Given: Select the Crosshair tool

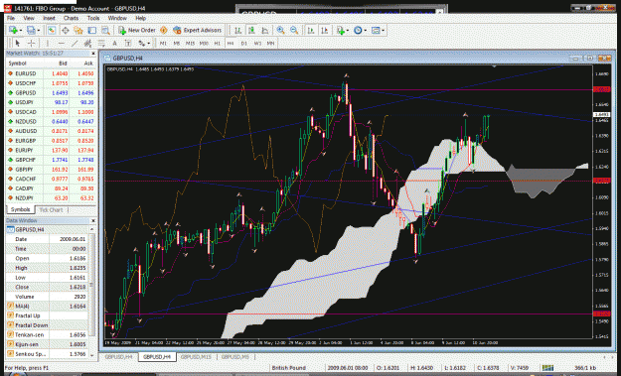Looking at the screenshot, I should [x=31, y=43].
